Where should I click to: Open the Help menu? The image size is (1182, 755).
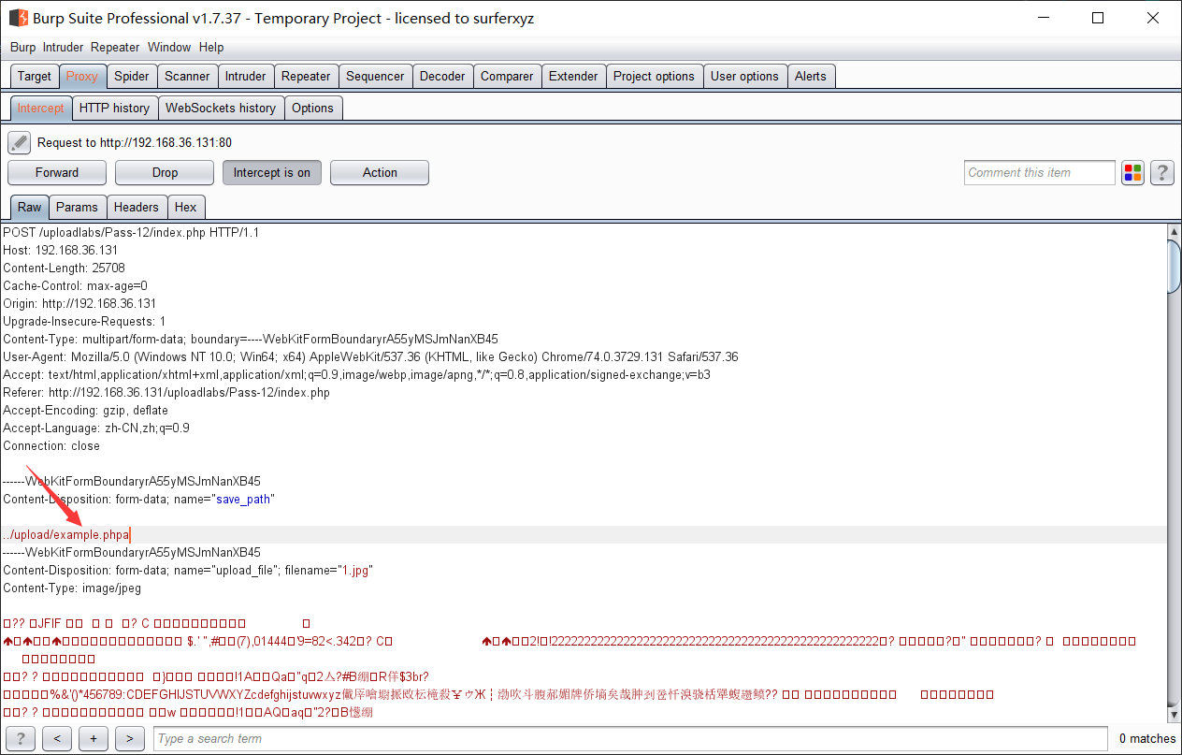(x=211, y=47)
